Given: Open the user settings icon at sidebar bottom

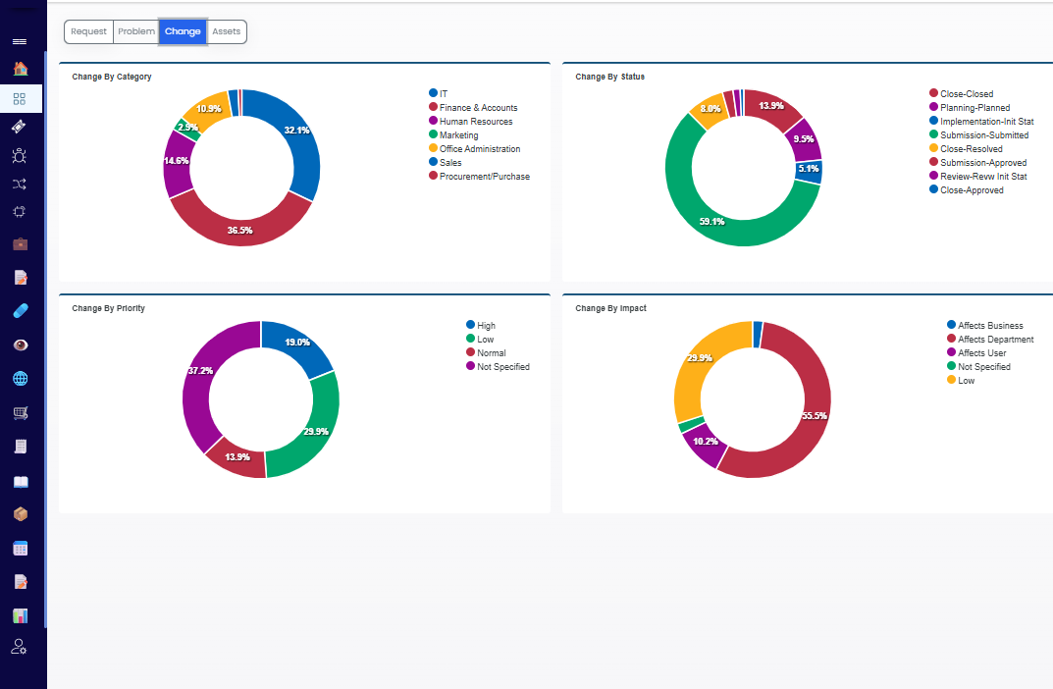Looking at the screenshot, I should [x=20, y=647].
